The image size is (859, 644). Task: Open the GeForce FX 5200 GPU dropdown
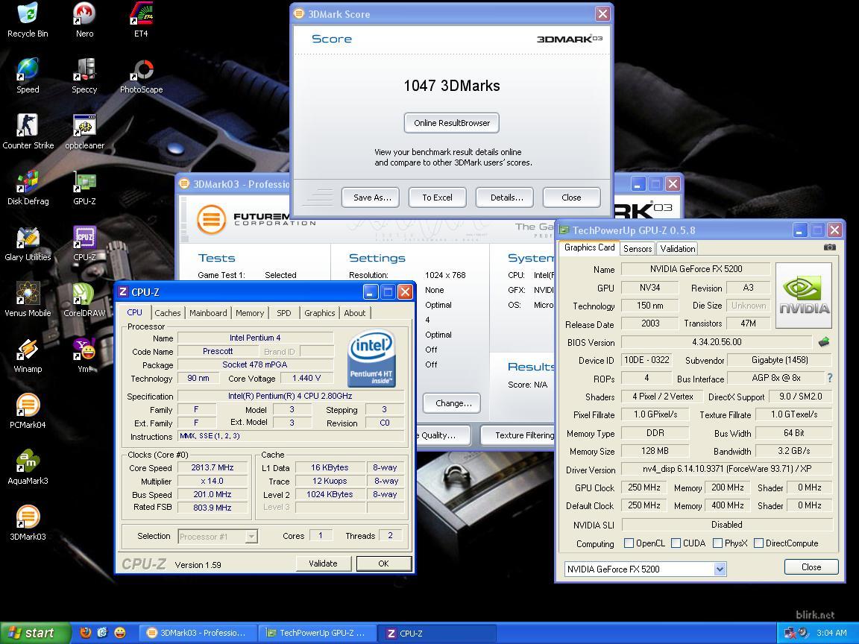tap(720, 569)
